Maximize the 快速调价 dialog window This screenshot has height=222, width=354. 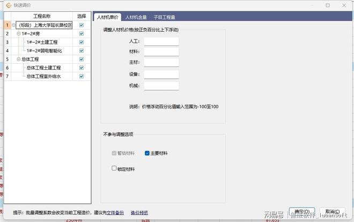(x=328, y=5)
